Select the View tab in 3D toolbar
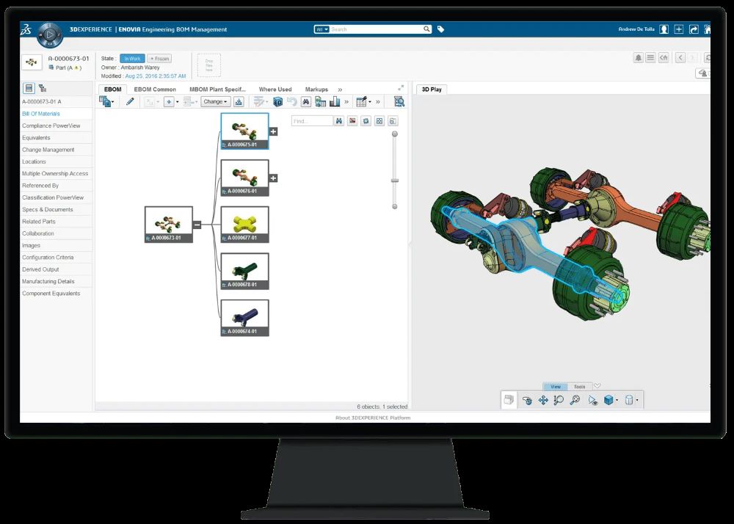734x524 pixels. coord(556,387)
